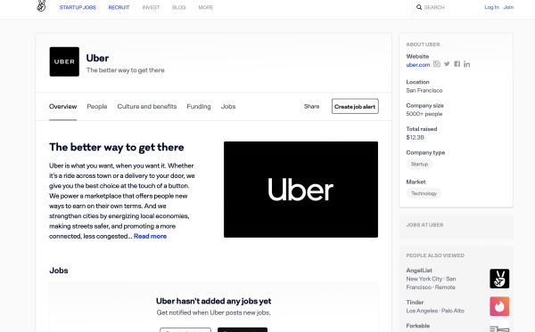Click the '5000+ people' company size text
This screenshot has height=332, width=535.
(x=424, y=114)
